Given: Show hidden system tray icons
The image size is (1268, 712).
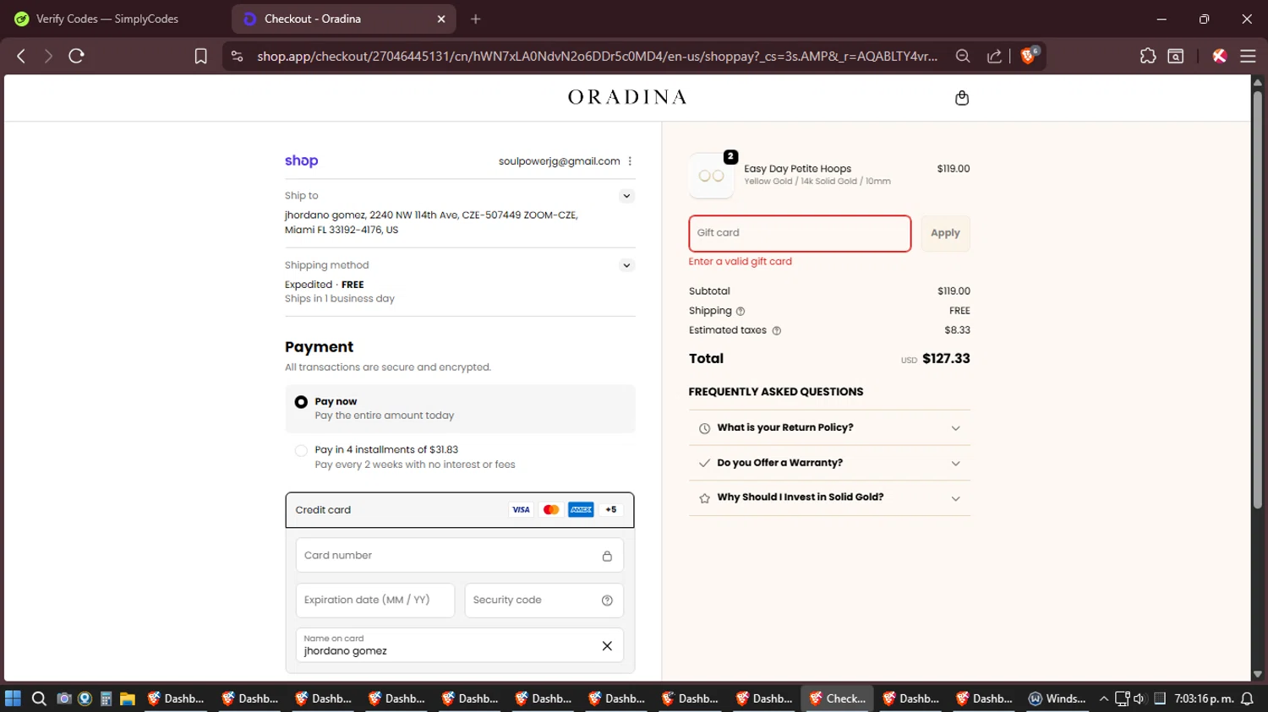Looking at the screenshot, I should pyautogui.click(x=1103, y=698).
